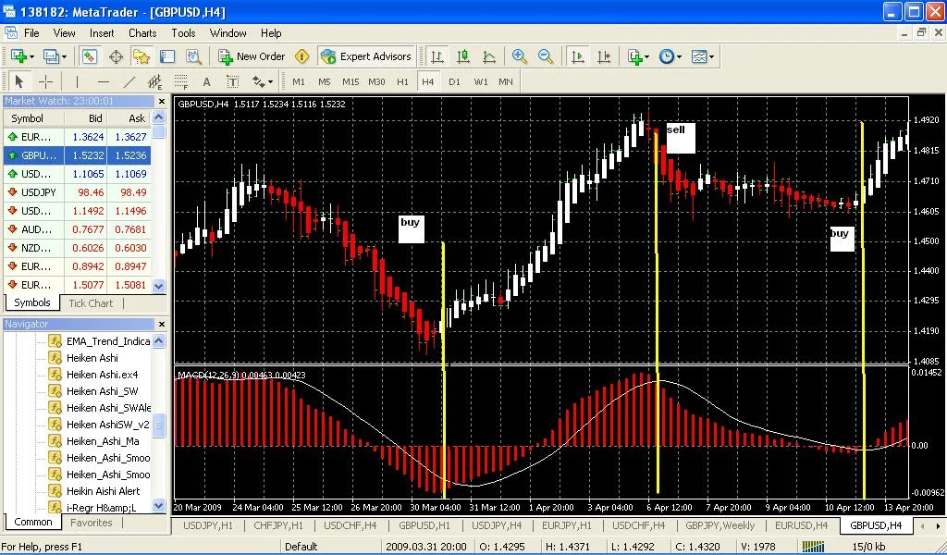Click the chart tabs scroll right arrow

coord(938,526)
